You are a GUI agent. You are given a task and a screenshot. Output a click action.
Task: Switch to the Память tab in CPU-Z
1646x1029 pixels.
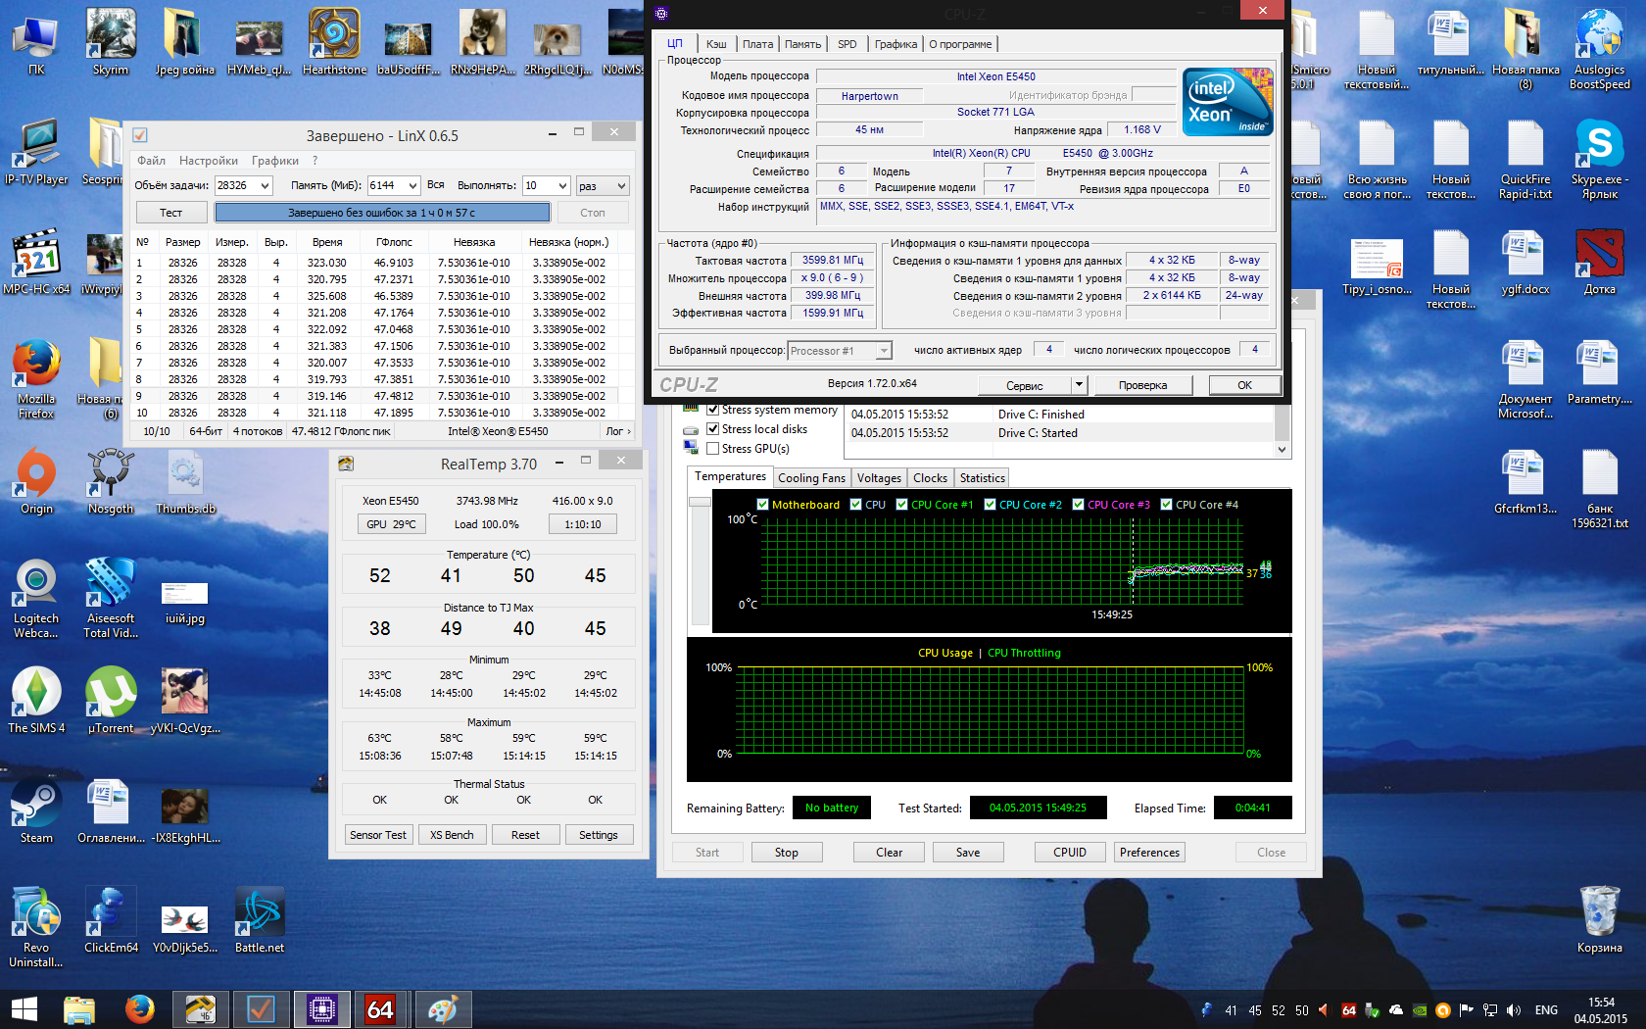pos(802,44)
